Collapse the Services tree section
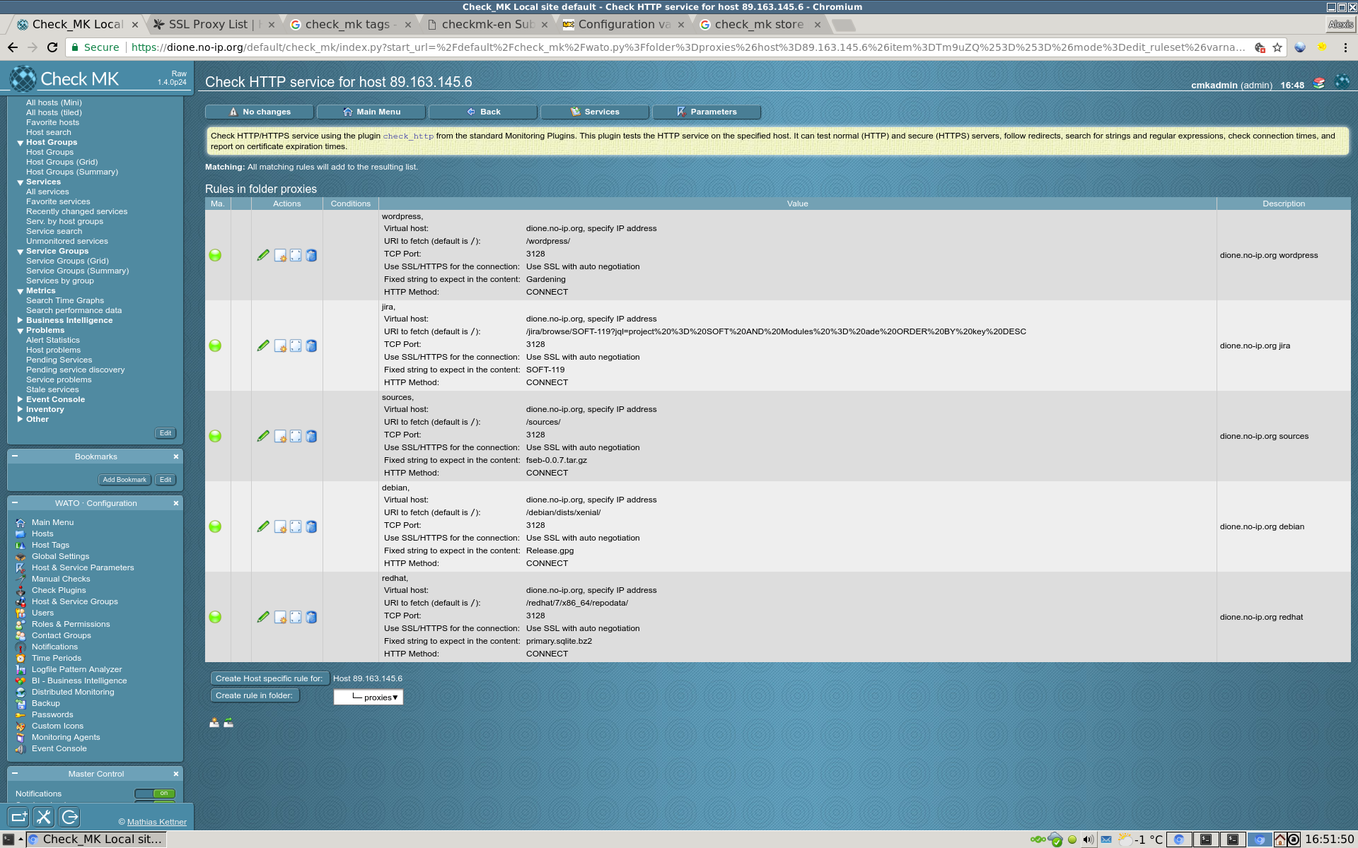The image size is (1358, 848). pos(21,182)
